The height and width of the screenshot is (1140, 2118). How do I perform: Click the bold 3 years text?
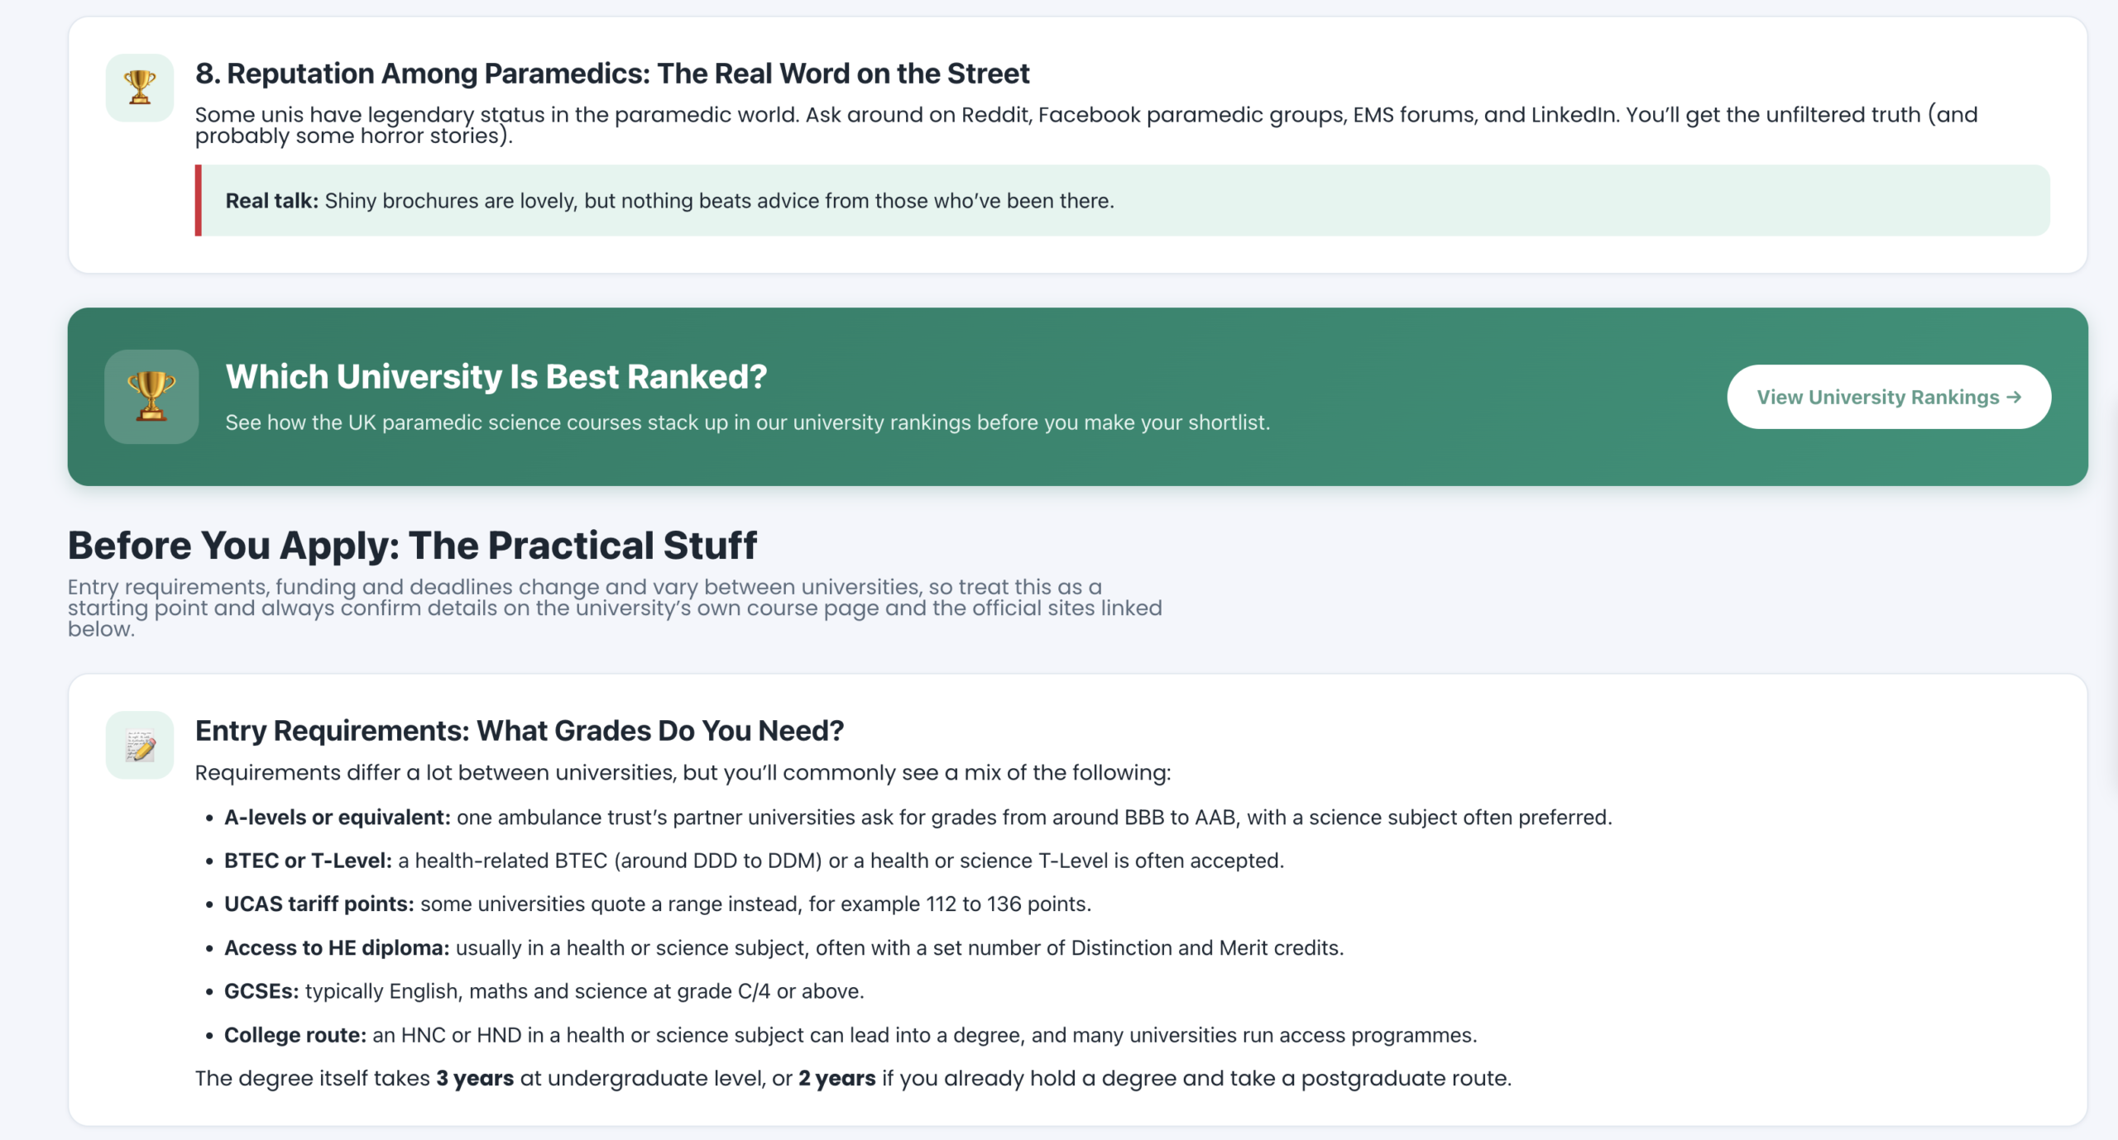pos(475,1079)
